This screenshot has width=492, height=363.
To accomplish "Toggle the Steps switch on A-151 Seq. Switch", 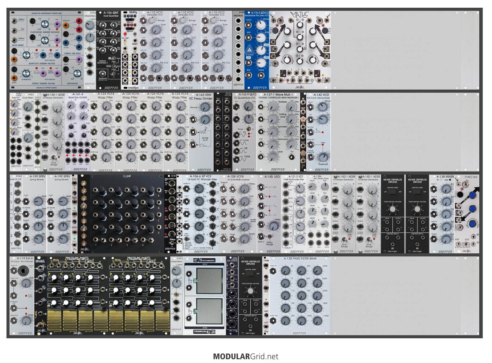I will (x=173, y=243).
